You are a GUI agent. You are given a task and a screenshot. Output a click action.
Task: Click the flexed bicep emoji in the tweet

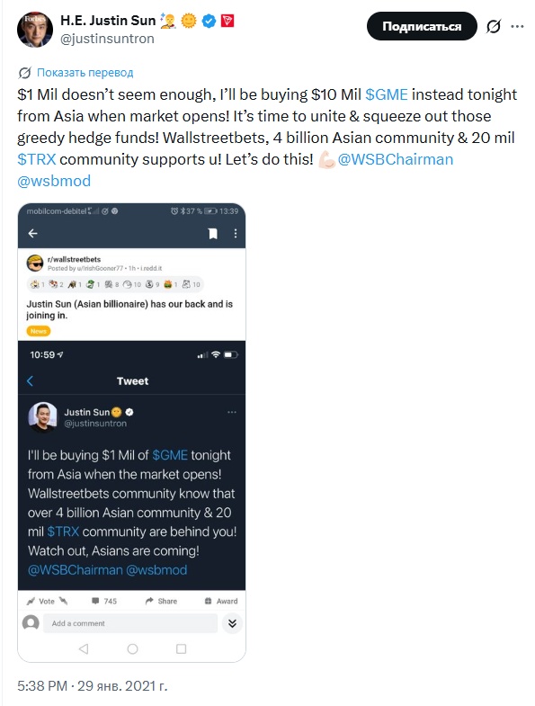point(326,160)
